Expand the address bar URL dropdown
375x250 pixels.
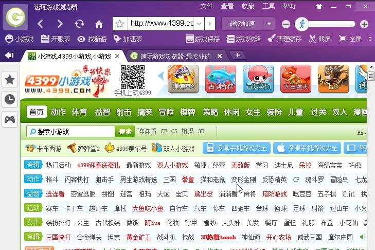[x=199, y=24]
